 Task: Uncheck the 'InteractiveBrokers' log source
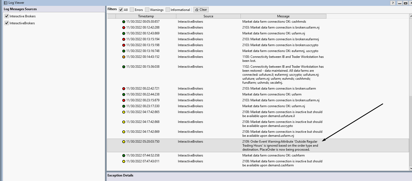click(x=7, y=23)
